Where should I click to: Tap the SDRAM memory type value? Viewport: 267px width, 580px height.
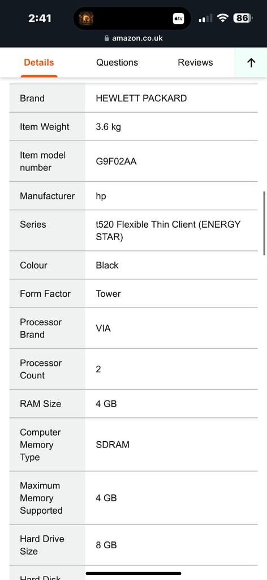(113, 445)
